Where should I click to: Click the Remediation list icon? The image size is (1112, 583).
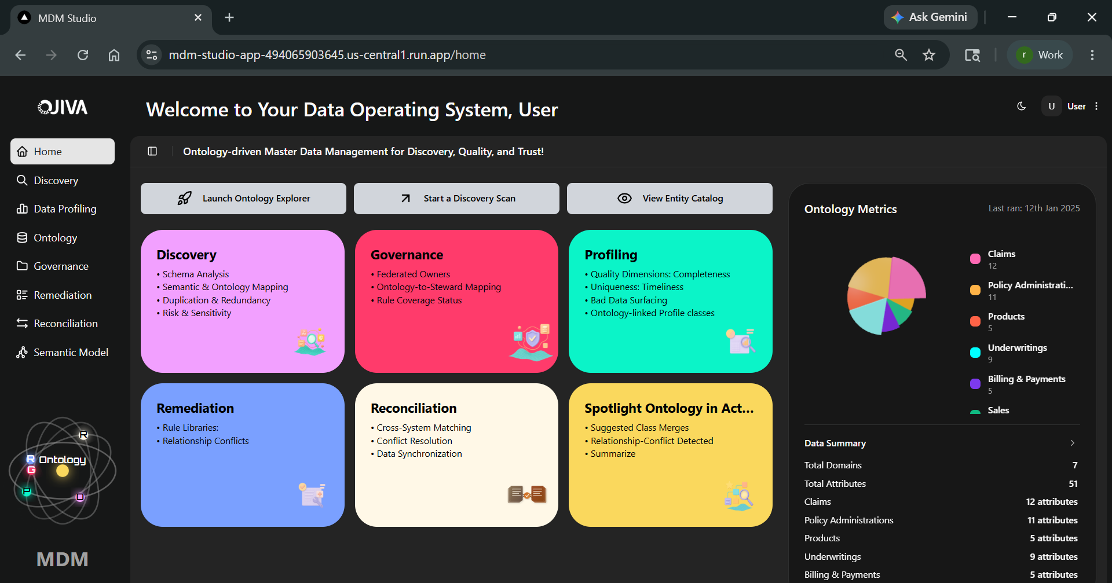pos(22,295)
